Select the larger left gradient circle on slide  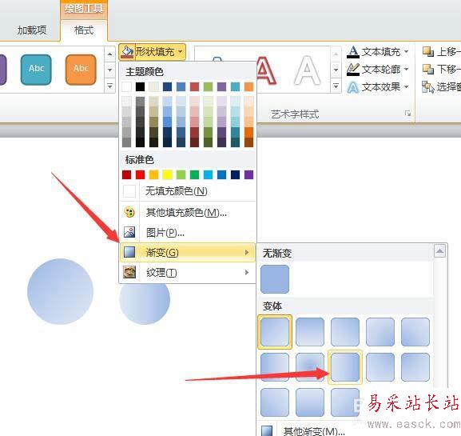coord(60,291)
